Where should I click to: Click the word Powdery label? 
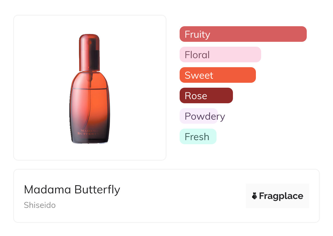tap(205, 116)
